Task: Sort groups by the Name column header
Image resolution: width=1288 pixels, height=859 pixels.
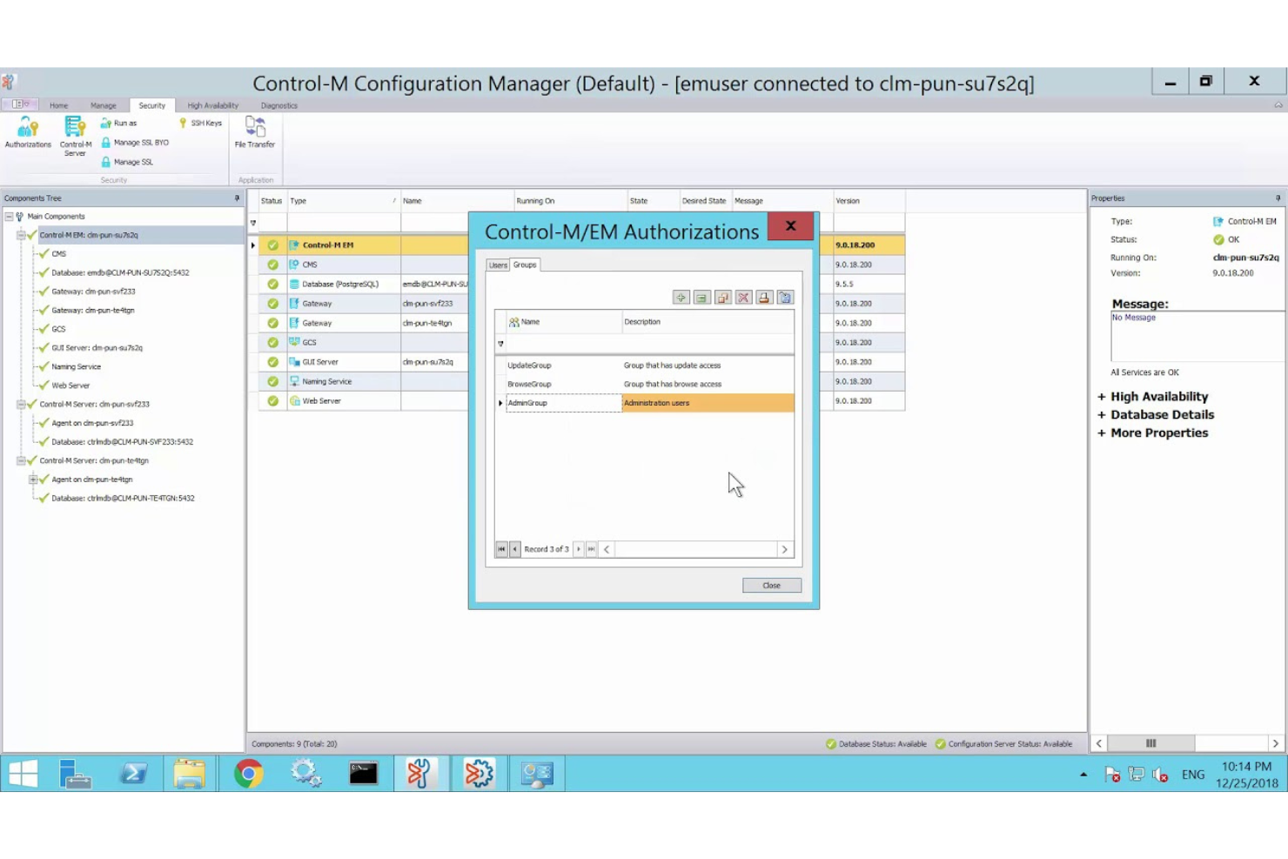Action: (x=564, y=322)
